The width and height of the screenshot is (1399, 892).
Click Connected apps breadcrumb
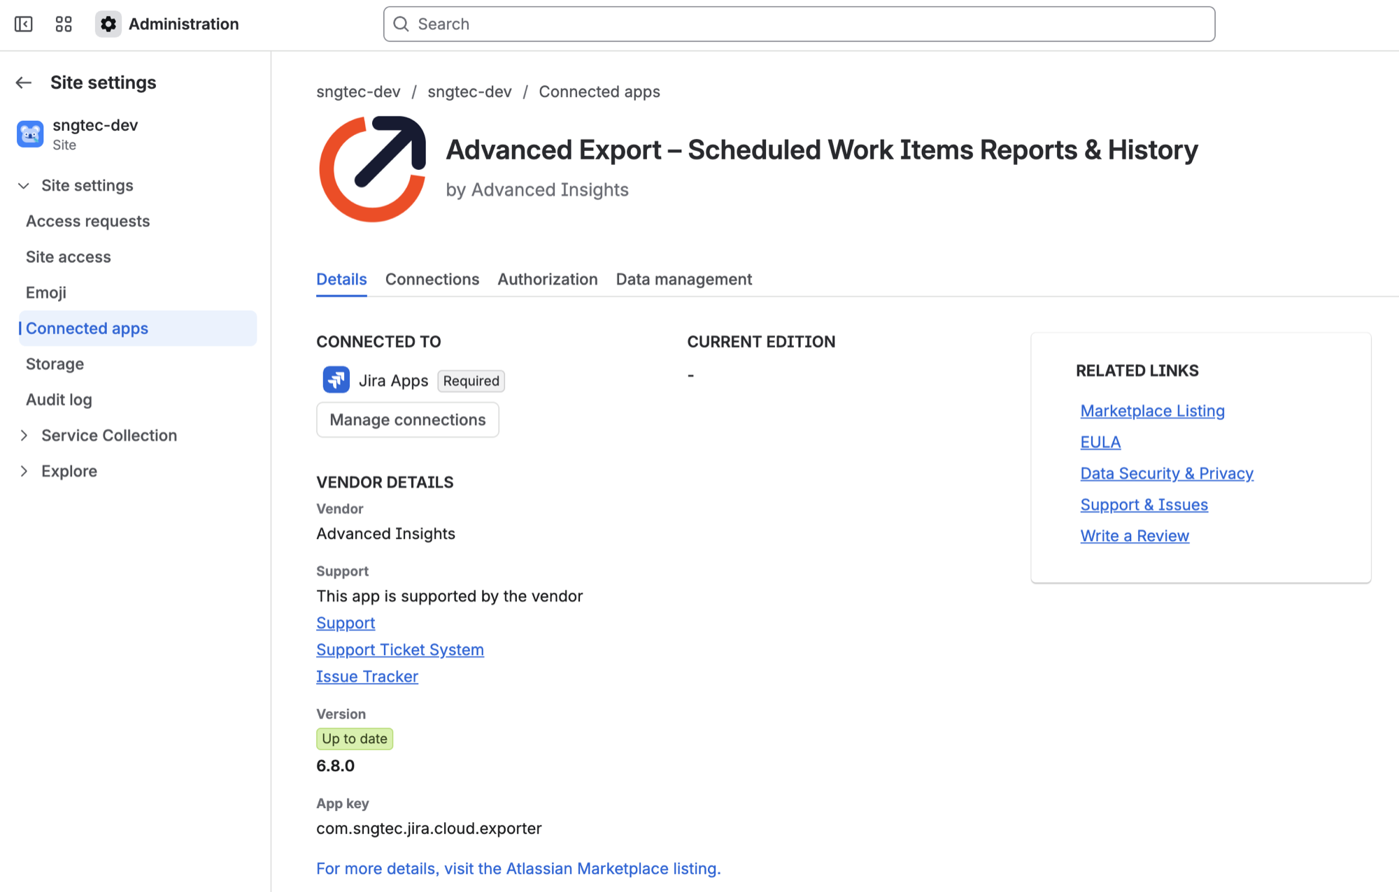(x=599, y=92)
